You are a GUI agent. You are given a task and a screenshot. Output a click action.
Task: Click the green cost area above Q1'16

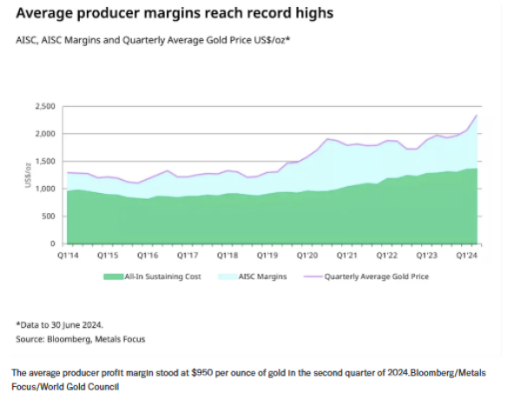[147, 222]
